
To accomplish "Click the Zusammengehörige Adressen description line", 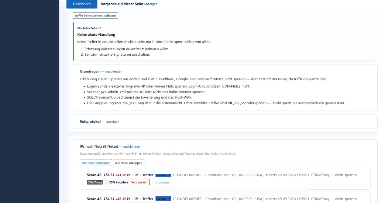I will (158, 154).
